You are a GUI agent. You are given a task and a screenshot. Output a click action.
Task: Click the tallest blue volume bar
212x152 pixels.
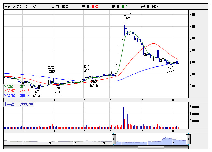click(123, 118)
